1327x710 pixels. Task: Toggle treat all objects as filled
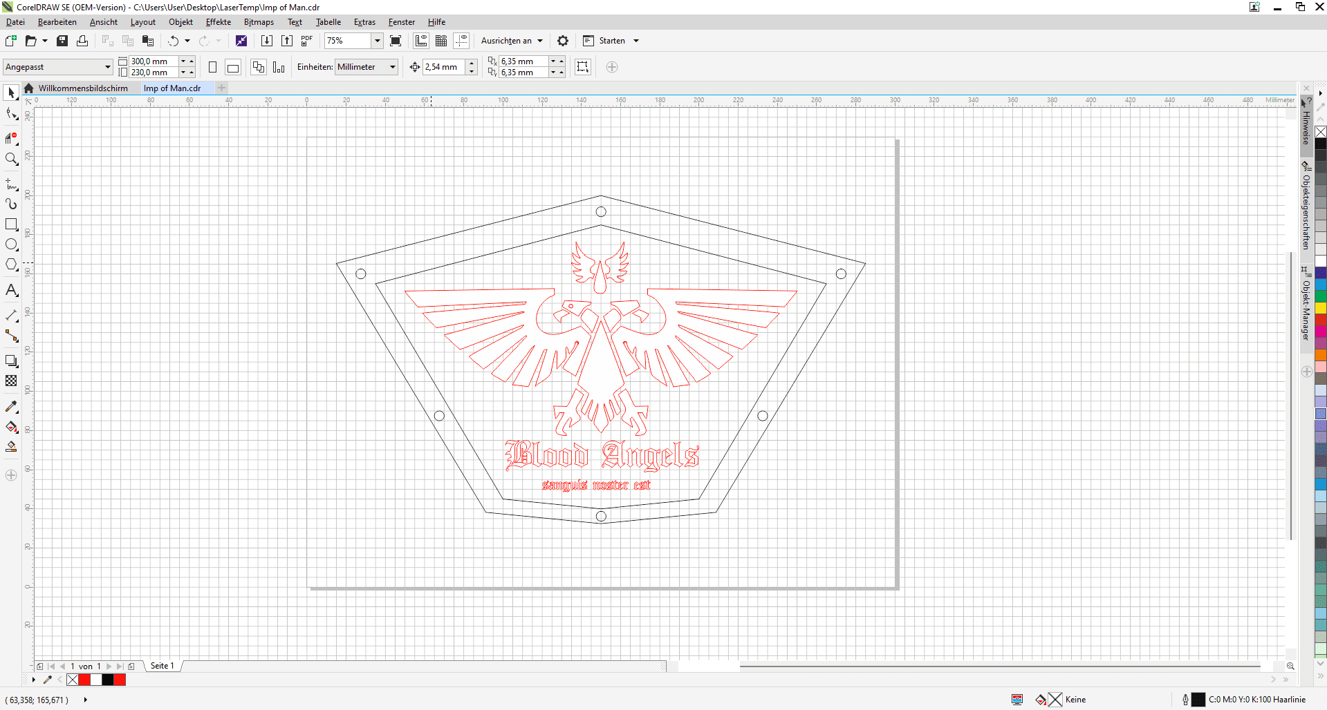point(583,67)
